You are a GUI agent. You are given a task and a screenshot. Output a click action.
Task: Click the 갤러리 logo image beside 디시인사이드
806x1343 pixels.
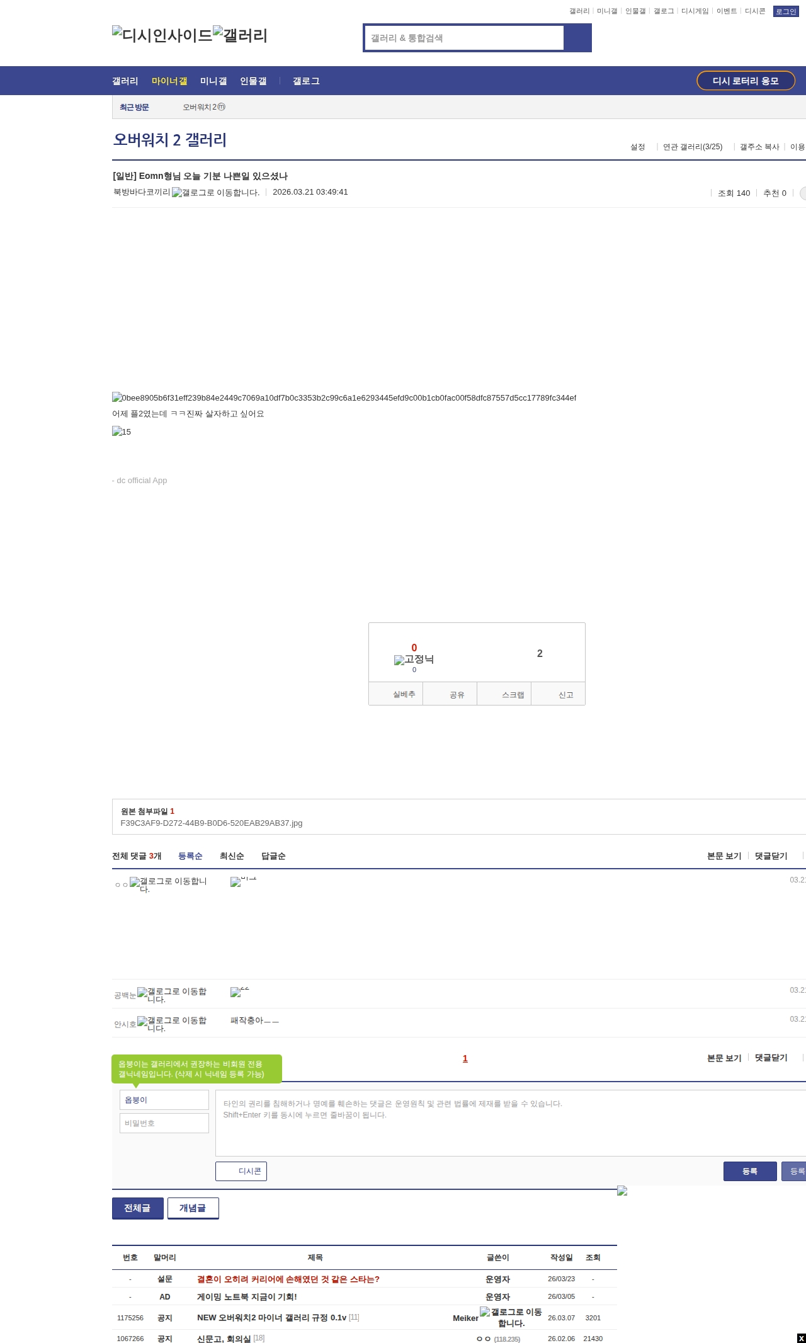tap(241, 35)
